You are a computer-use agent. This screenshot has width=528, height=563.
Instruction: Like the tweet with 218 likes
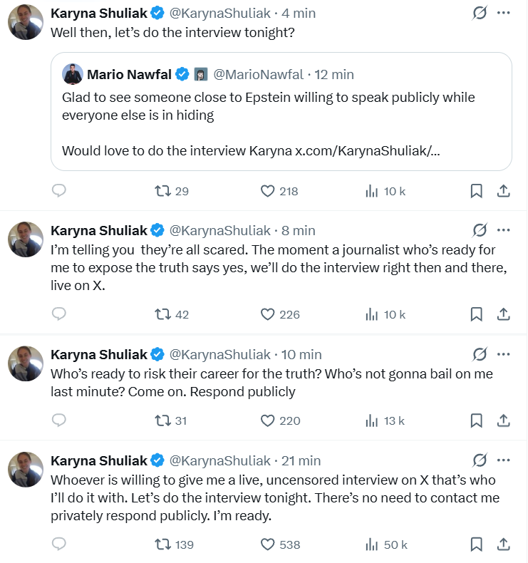point(268,191)
